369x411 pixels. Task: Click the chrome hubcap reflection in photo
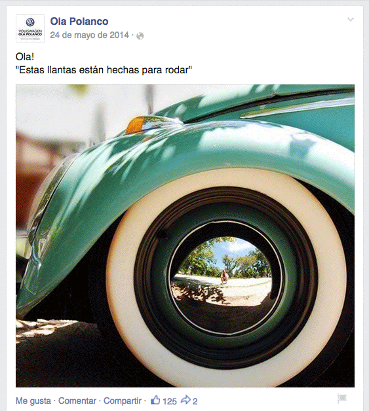221,272
